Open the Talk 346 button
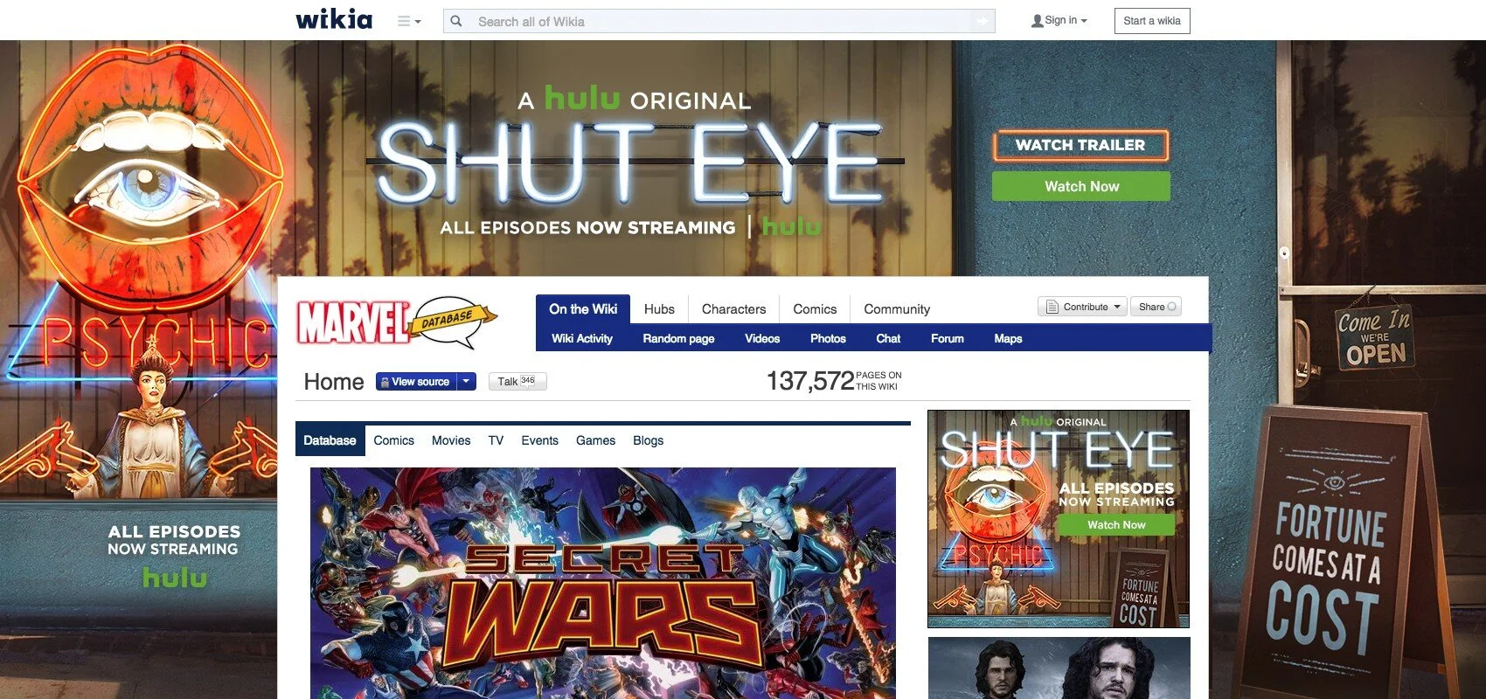 pos(517,381)
